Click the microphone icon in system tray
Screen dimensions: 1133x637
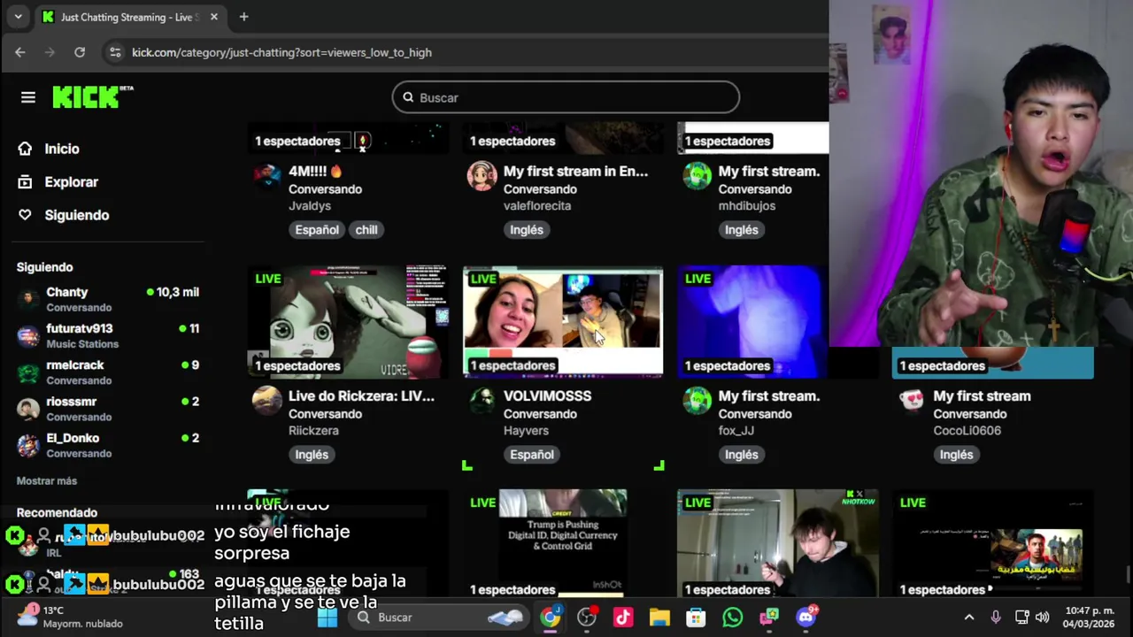pos(996,617)
